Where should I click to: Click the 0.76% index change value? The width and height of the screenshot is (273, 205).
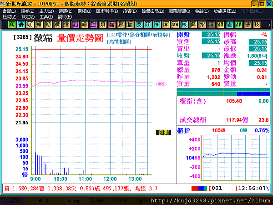click(x=262, y=130)
